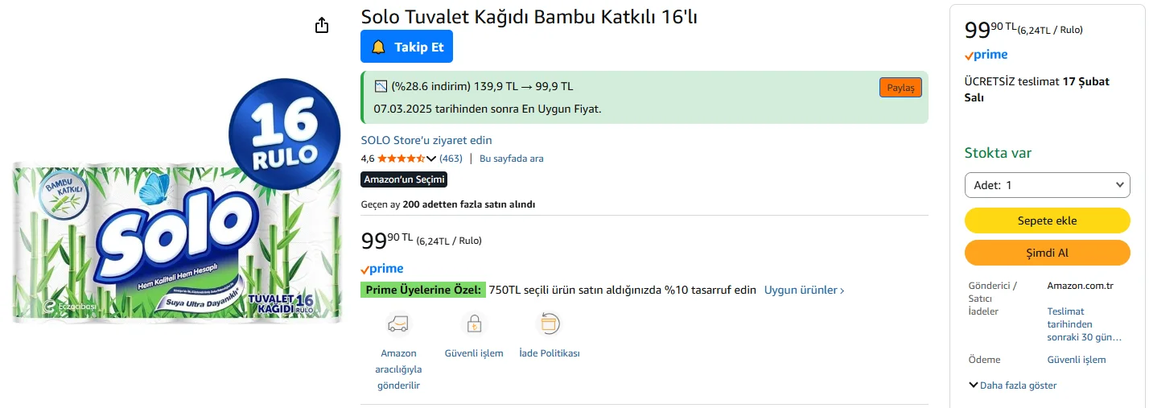Click the Amazon delivery truck icon
This screenshot has width=1149, height=408.
[x=398, y=324]
